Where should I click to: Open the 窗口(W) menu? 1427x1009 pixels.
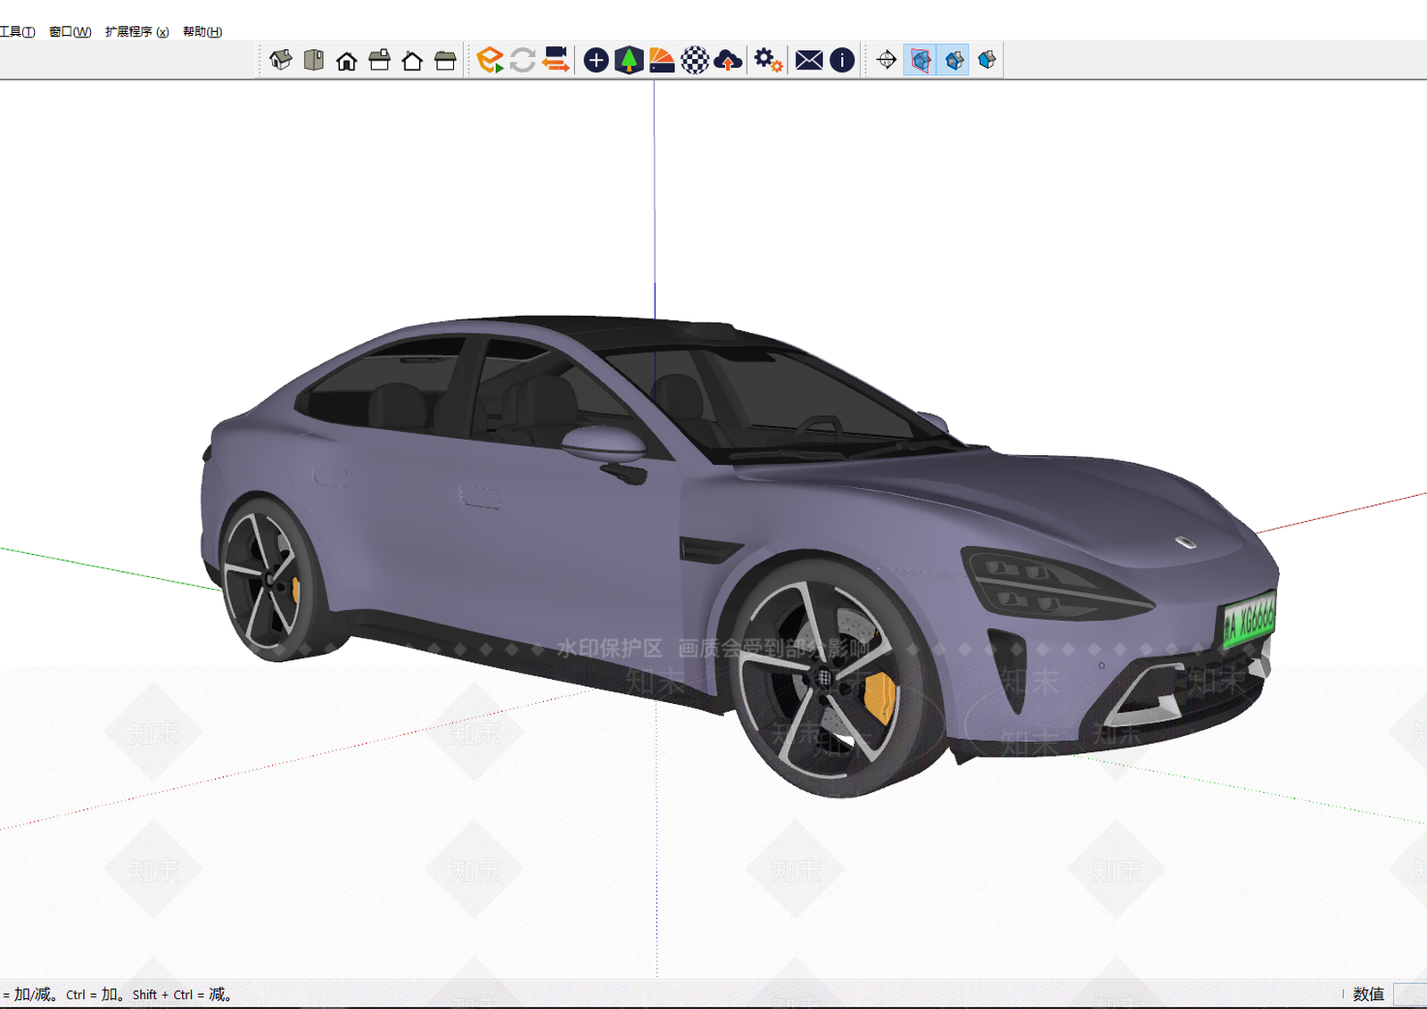coord(70,31)
